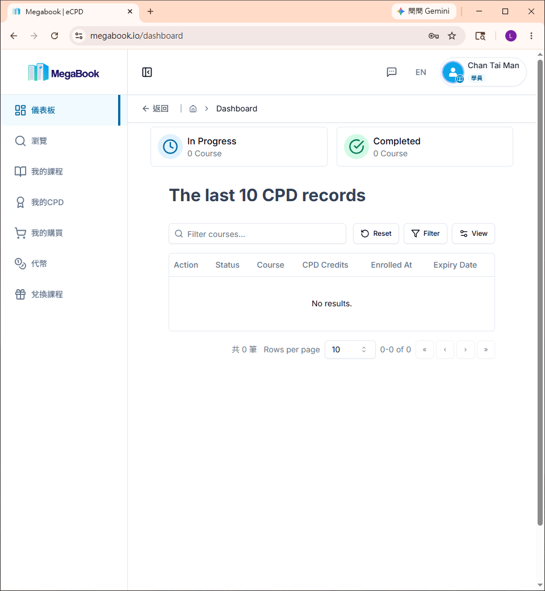Screen dimensions: 545x591
Task: Bookmark this page with the star icon
Action: point(451,36)
